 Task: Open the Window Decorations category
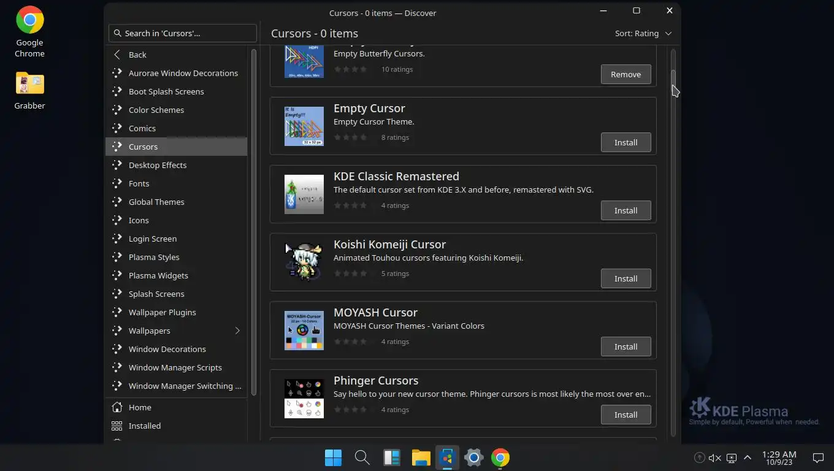177,349
